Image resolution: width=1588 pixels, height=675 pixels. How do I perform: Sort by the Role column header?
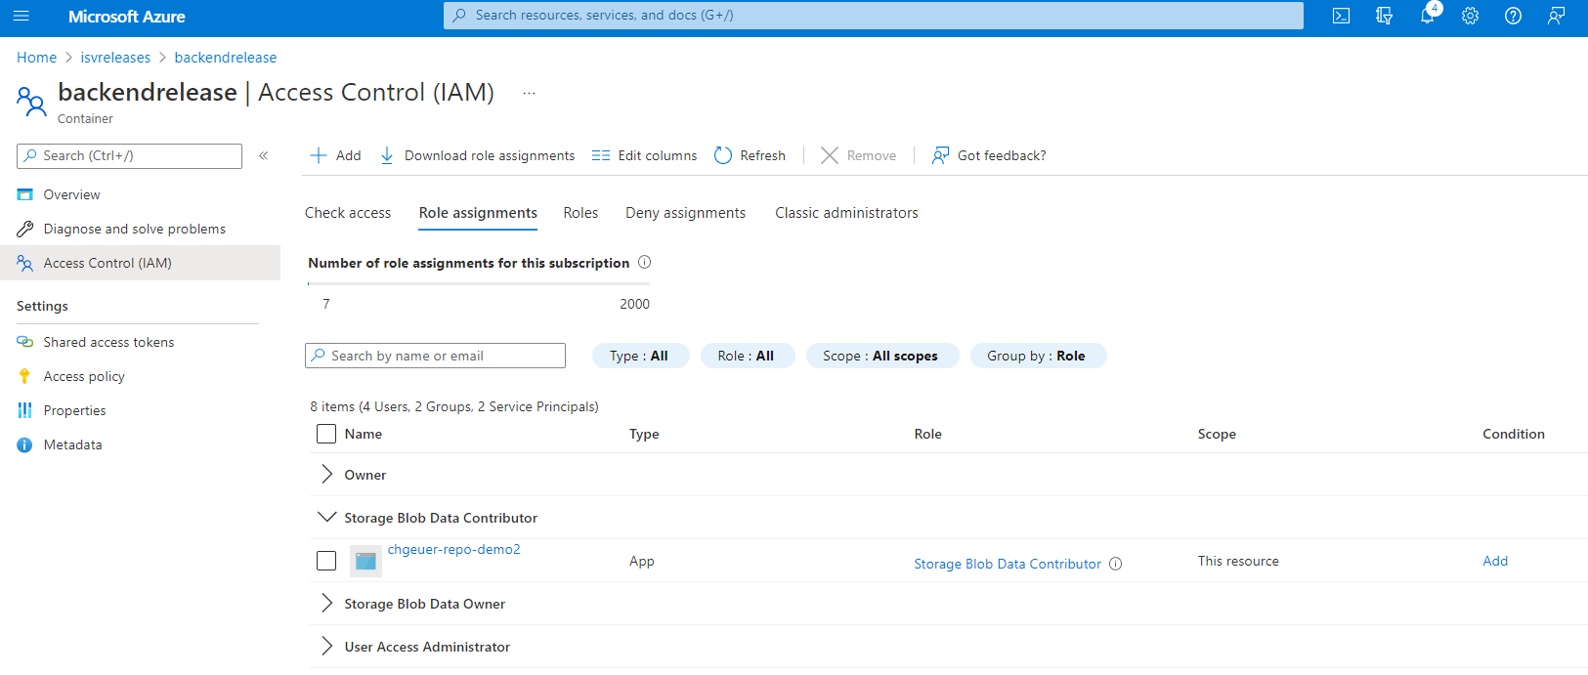[x=928, y=434]
